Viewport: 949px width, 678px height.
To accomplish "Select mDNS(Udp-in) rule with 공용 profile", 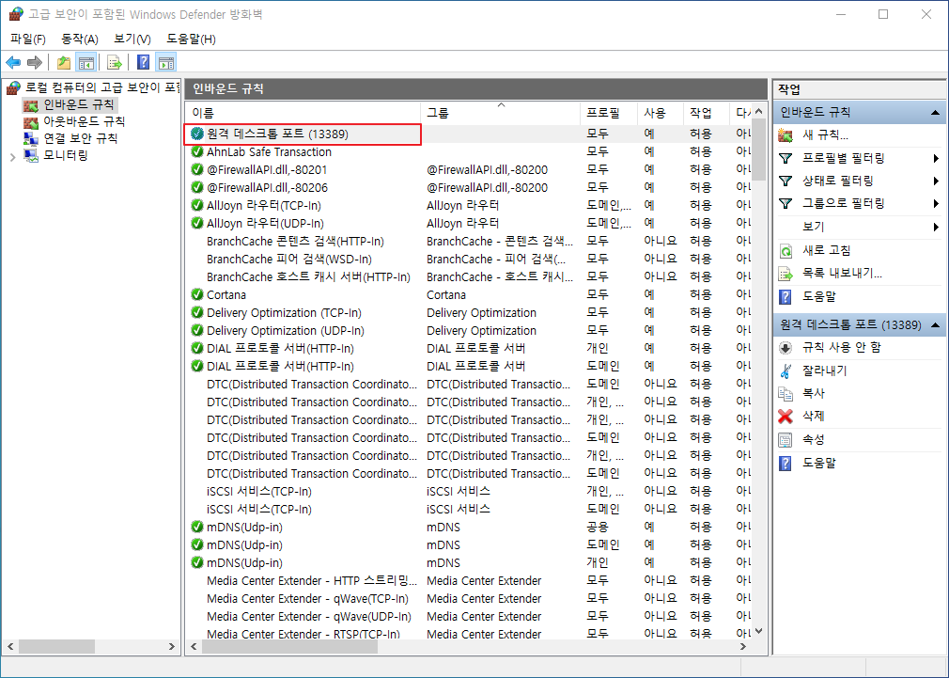I will 469,528.
